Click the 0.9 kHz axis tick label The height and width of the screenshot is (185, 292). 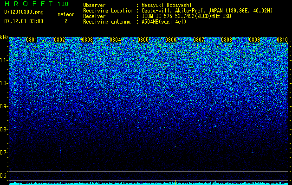pyautogui.click(x=4, y=106)
